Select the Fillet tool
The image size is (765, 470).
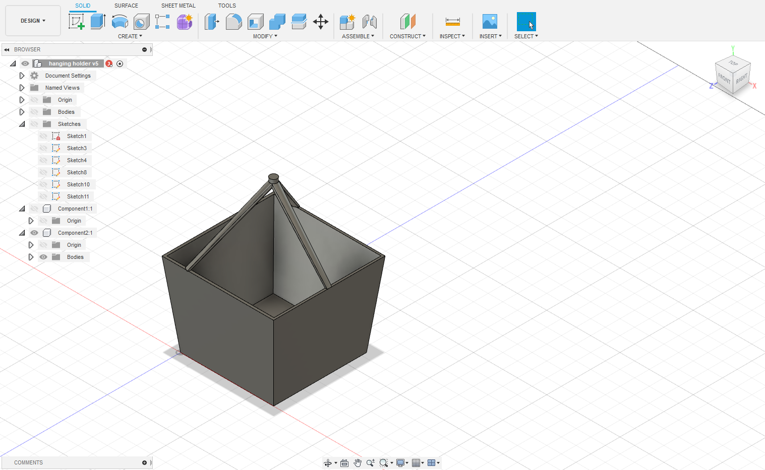click(x=233, y=22)
